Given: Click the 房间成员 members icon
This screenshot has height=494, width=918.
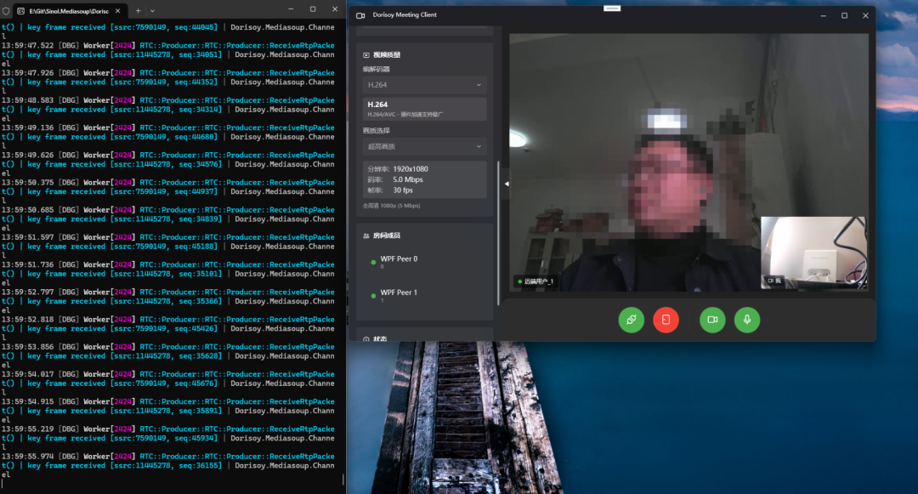Looking at the screenshot, I should pos(365,236).
